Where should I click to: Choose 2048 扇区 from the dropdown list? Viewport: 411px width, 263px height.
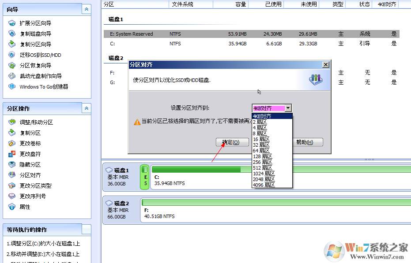click(x=264, y=179)
